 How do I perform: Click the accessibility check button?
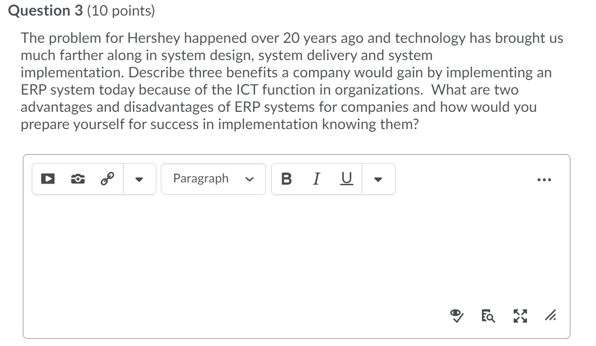456,316
